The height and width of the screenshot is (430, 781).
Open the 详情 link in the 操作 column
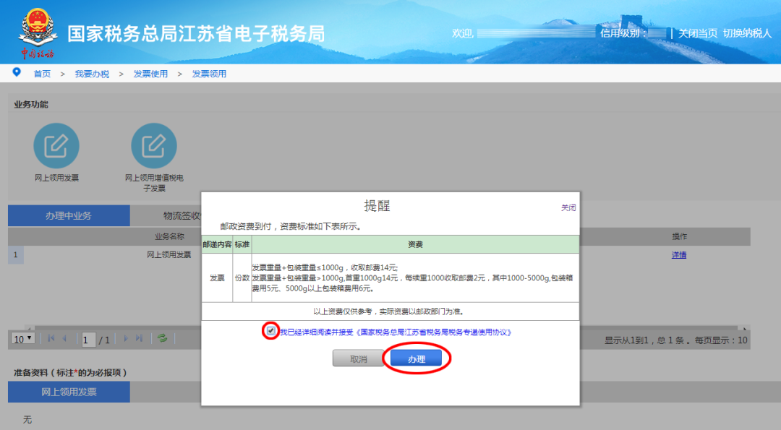click(679, 255)
